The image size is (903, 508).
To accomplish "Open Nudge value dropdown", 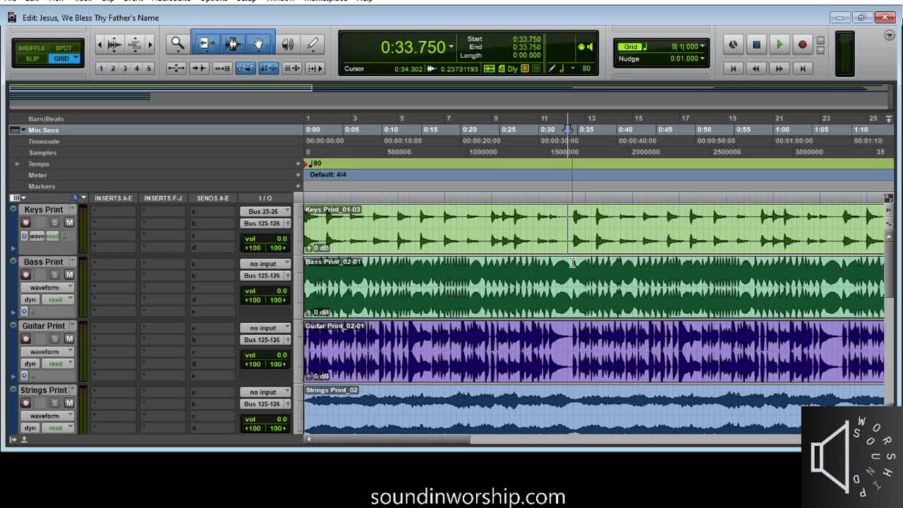I will point(702,59).
